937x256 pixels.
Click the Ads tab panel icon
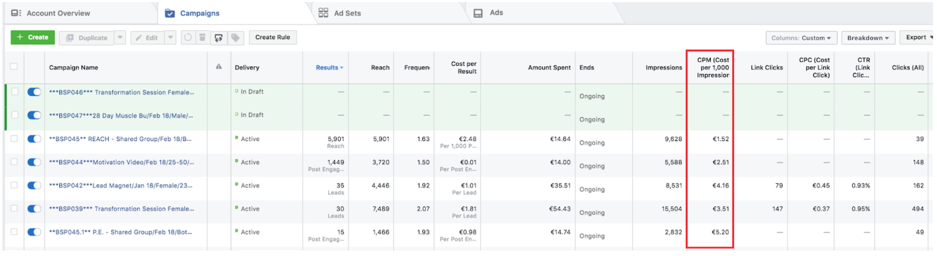(478, 13)
